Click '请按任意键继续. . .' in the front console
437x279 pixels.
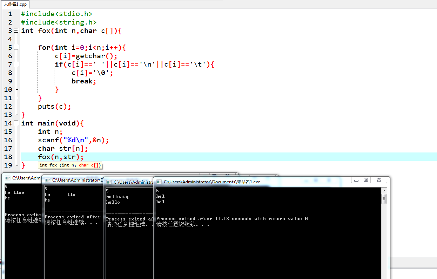(183, 224)
